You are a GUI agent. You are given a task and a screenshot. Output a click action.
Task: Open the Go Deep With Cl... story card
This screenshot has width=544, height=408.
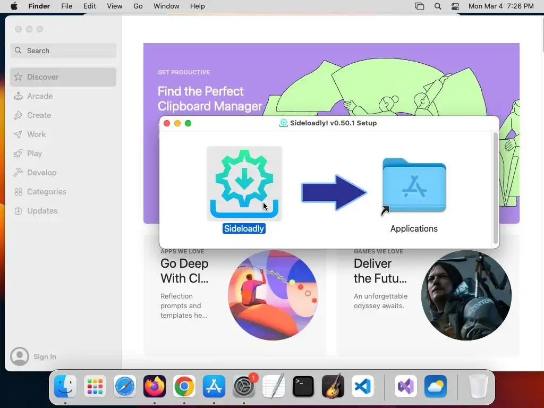click(x=235, y=302)
